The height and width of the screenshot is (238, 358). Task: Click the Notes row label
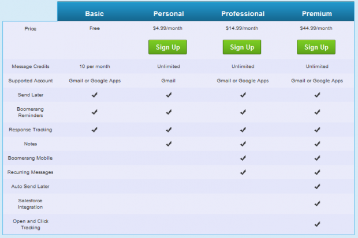tap(31, 144)
